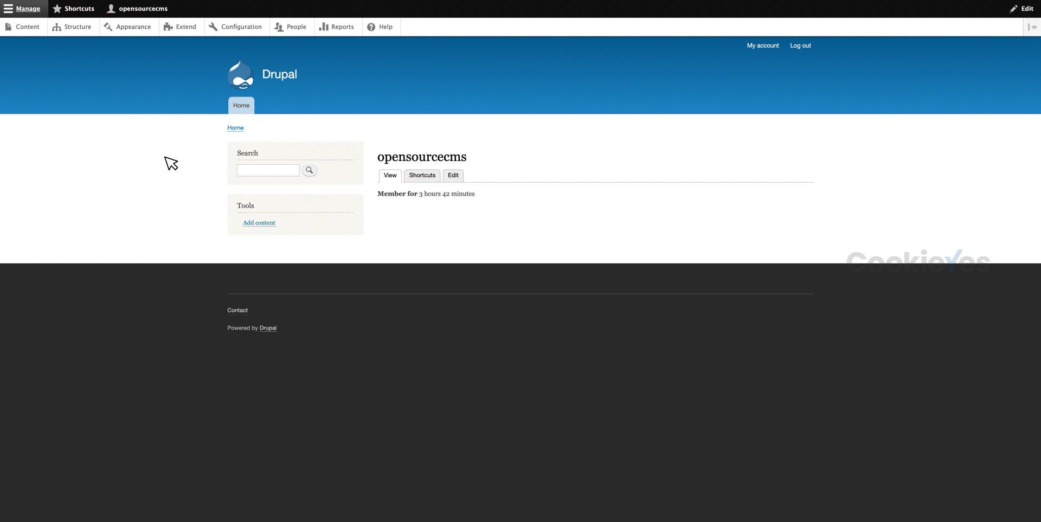The image size is (1041, 522).
Task: Click the Edit pencil in top right
Action: (1021, 9)
